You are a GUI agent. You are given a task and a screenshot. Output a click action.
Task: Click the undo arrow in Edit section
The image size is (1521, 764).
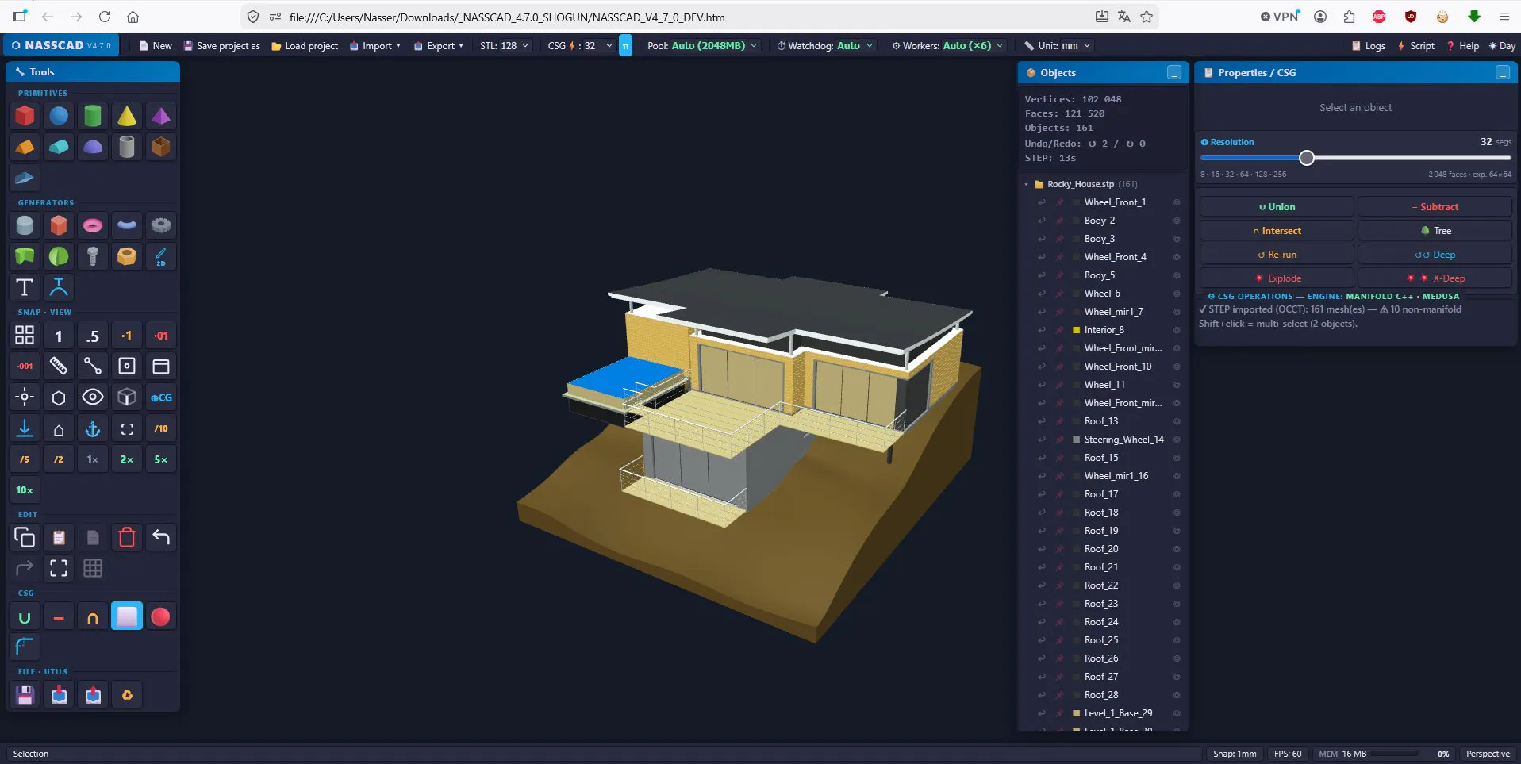[x=161, y=537]
